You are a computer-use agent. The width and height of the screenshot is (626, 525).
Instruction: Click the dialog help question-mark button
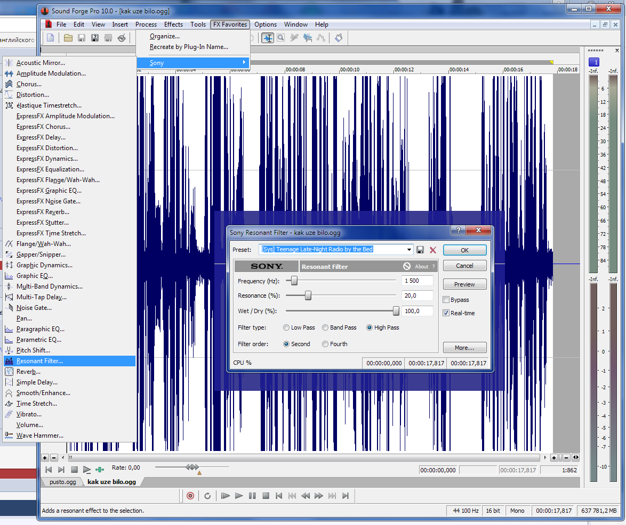[x=459, y=230]
